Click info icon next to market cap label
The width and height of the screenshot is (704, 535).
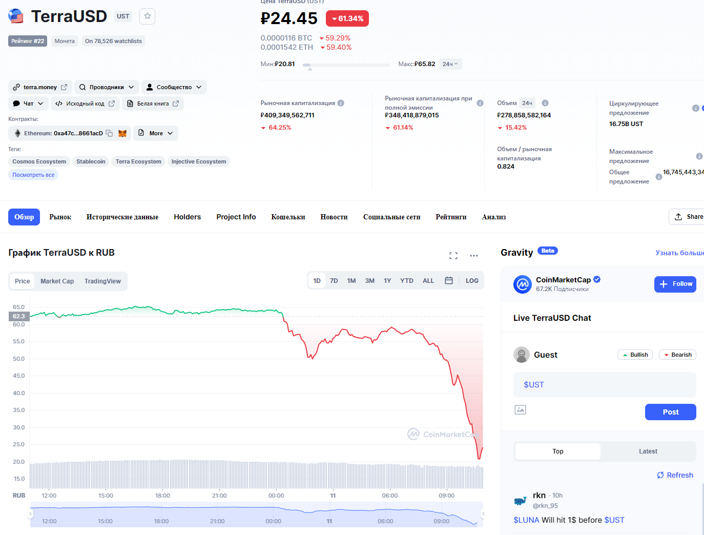coord(341,103)
